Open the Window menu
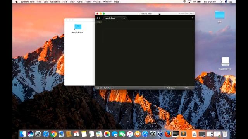248x139 pixels. pyautogui.click(x=107, y=2)
